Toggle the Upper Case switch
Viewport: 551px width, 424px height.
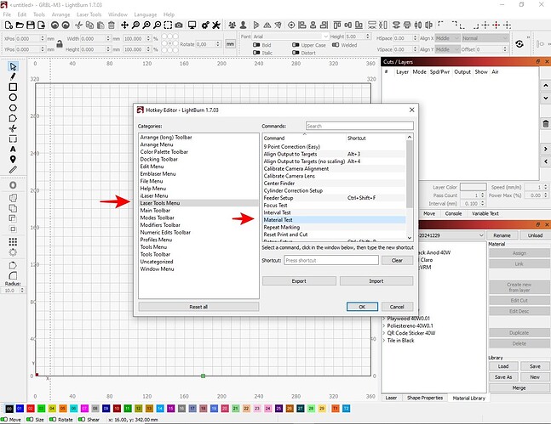296,45
